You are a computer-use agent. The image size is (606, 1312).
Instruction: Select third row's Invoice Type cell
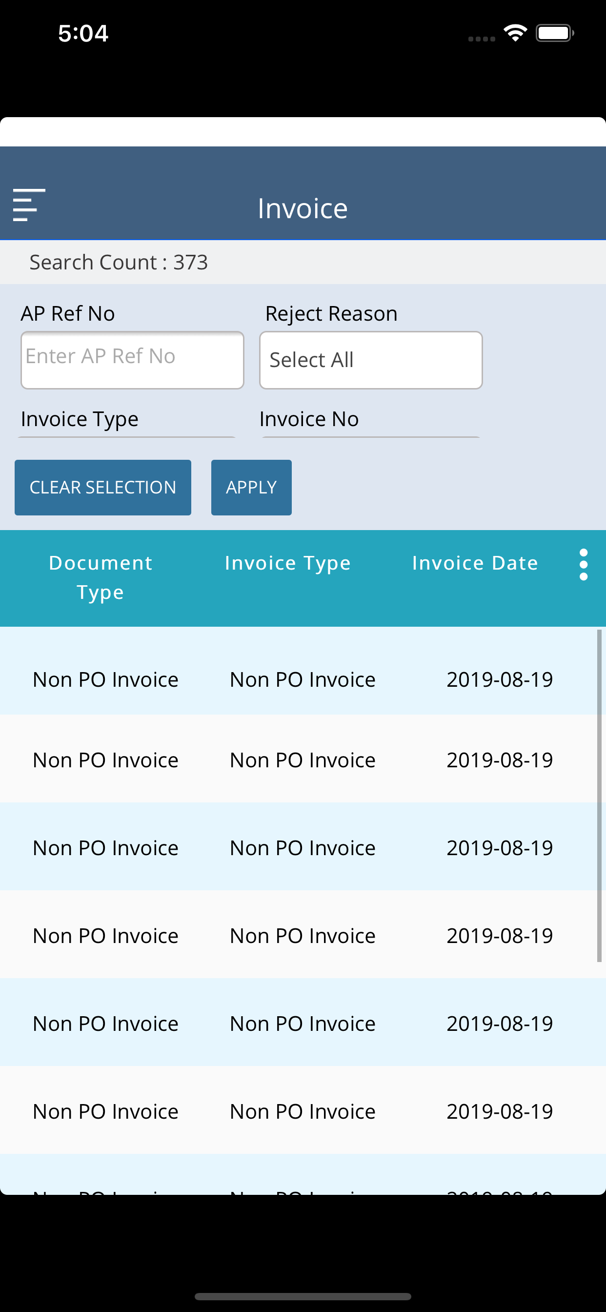[303, 848]
